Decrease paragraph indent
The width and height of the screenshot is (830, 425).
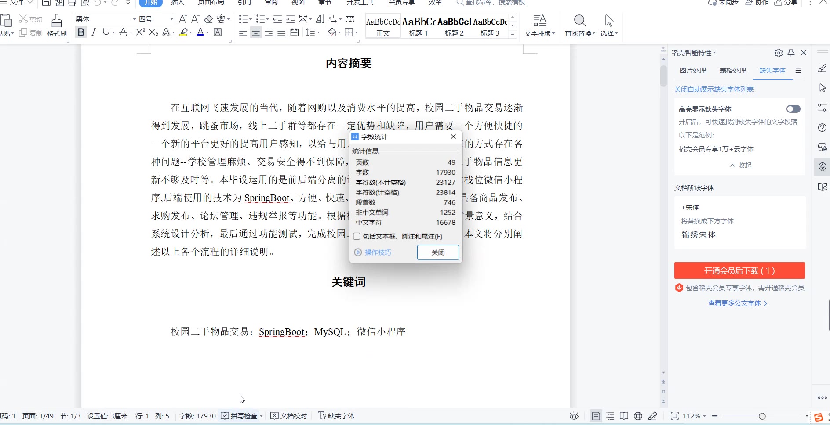[277, 19]
